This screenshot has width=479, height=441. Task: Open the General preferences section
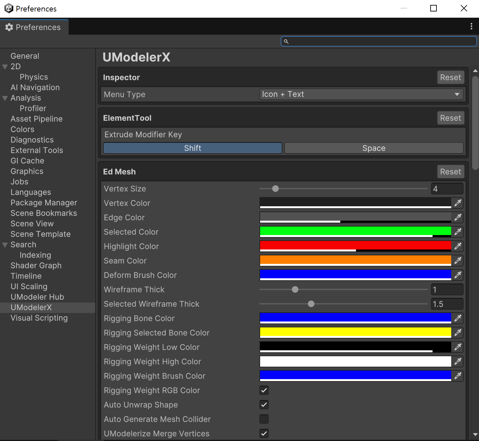click(25, 56)
